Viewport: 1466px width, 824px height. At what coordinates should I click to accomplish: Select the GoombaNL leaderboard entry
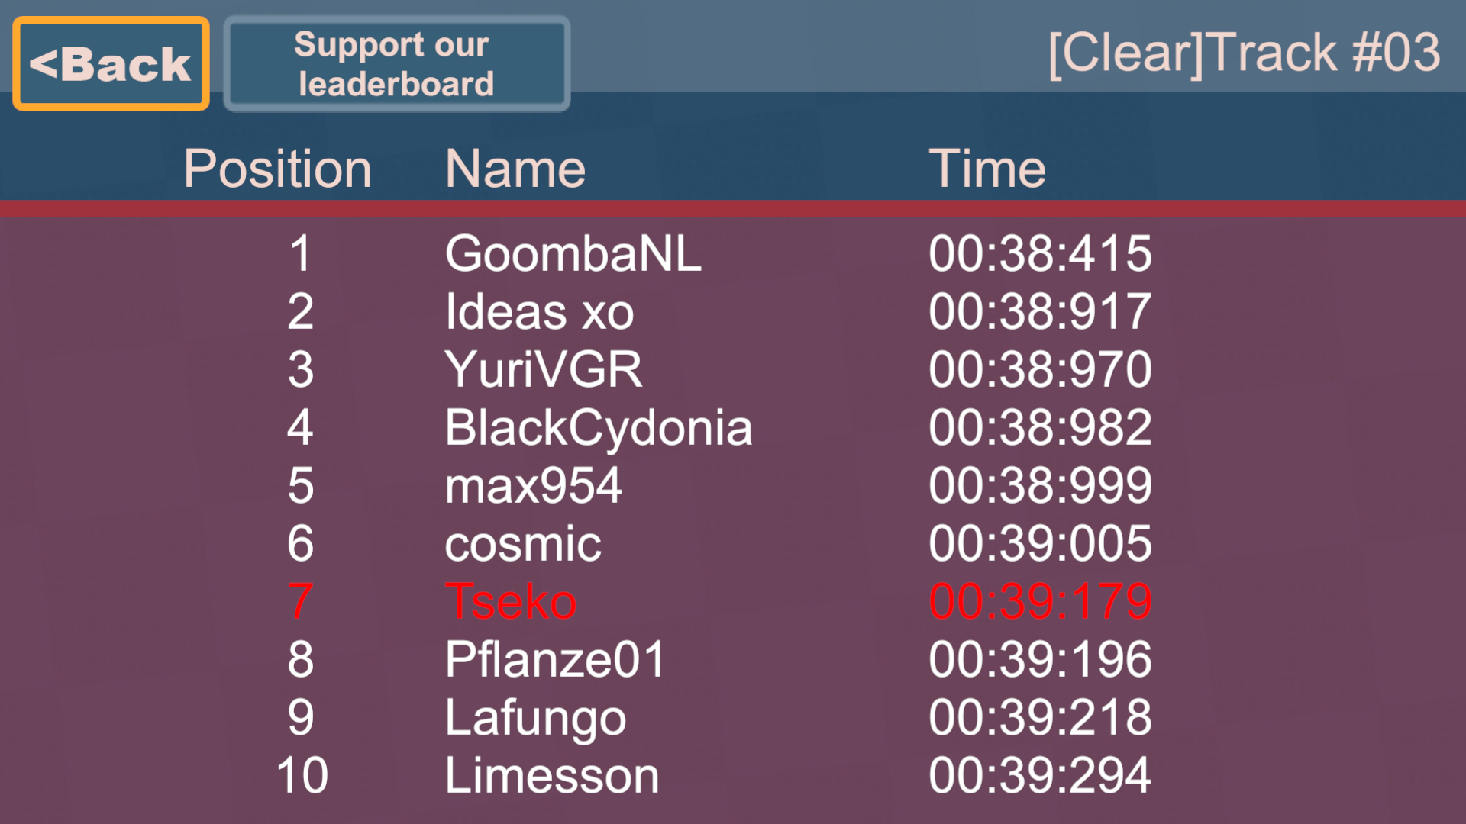[x=573, y=253]
